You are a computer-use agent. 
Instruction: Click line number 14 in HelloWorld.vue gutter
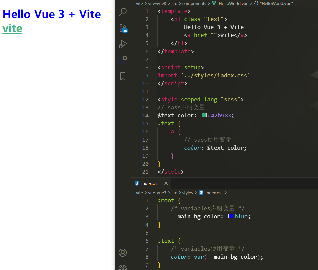pyautogui.click(x=145, y=115)
